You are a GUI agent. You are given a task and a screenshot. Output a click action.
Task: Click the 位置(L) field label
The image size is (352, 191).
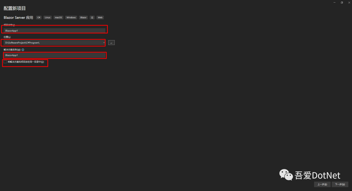pos(7,37)
